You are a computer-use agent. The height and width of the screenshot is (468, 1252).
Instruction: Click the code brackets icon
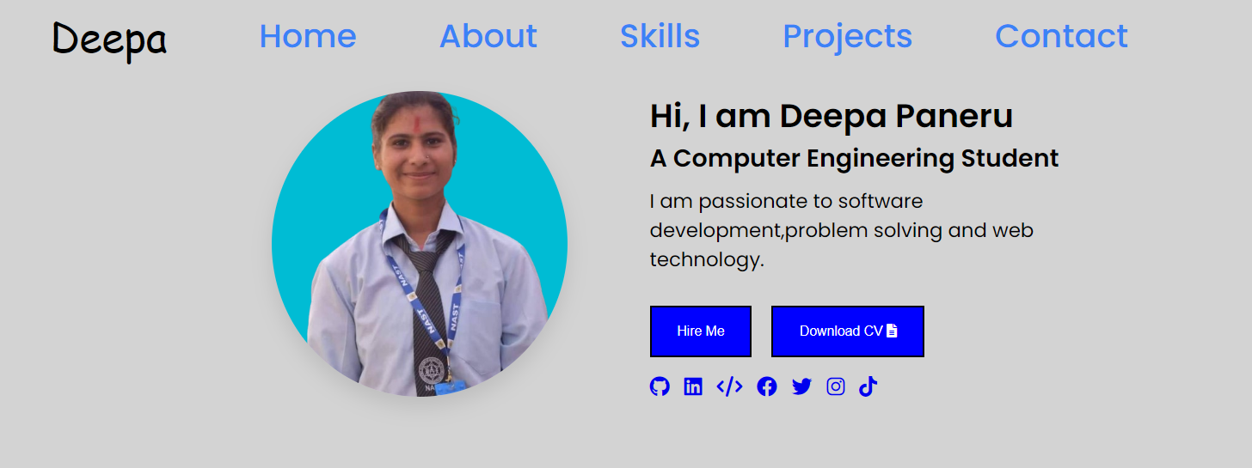pyautogui.click(x=729, y=386)
